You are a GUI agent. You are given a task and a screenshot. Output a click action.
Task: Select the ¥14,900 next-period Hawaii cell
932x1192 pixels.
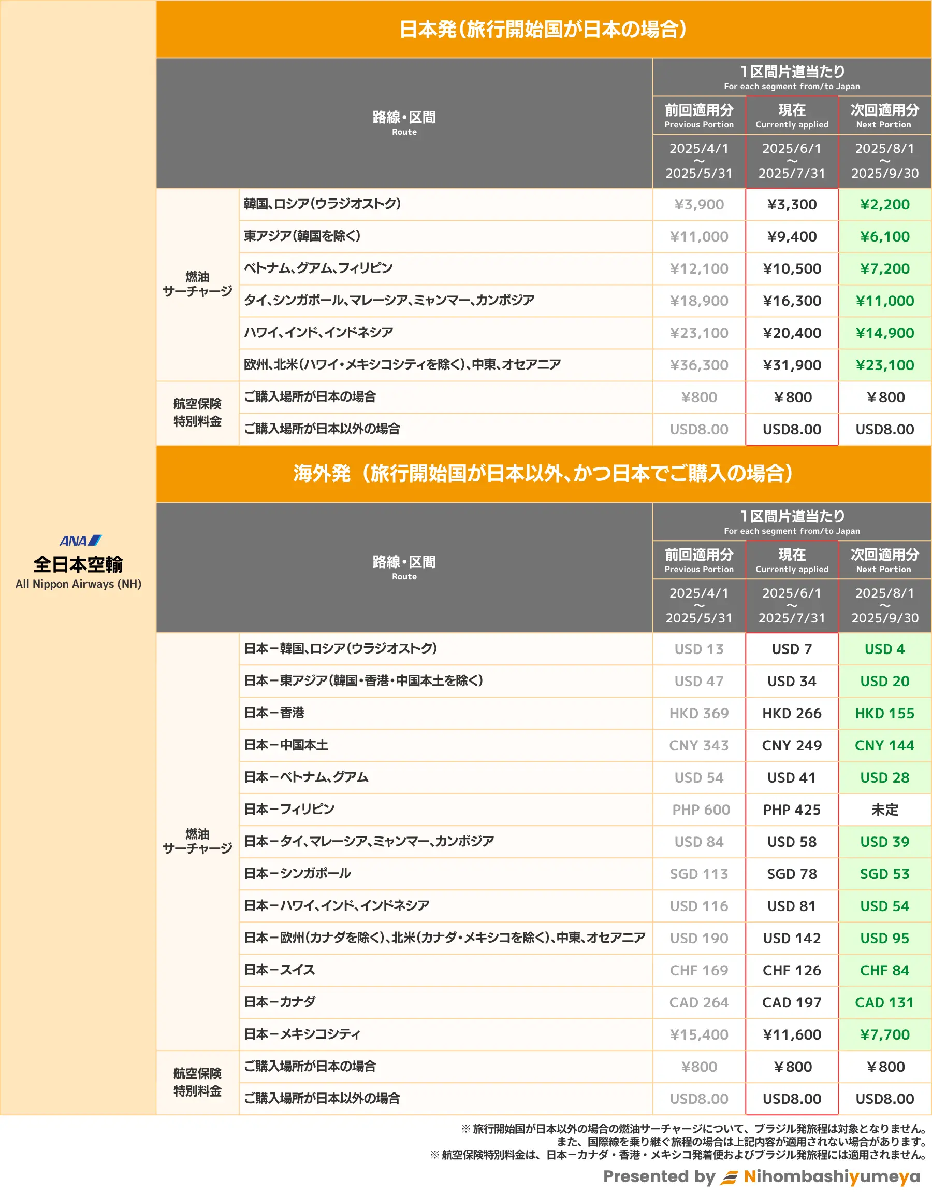884,333
